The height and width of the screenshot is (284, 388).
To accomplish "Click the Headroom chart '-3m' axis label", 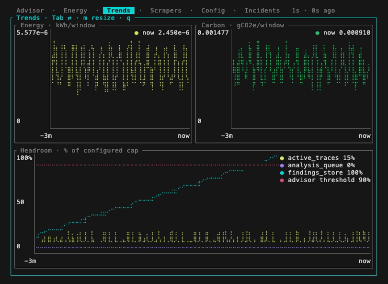I will coord(30,261).
